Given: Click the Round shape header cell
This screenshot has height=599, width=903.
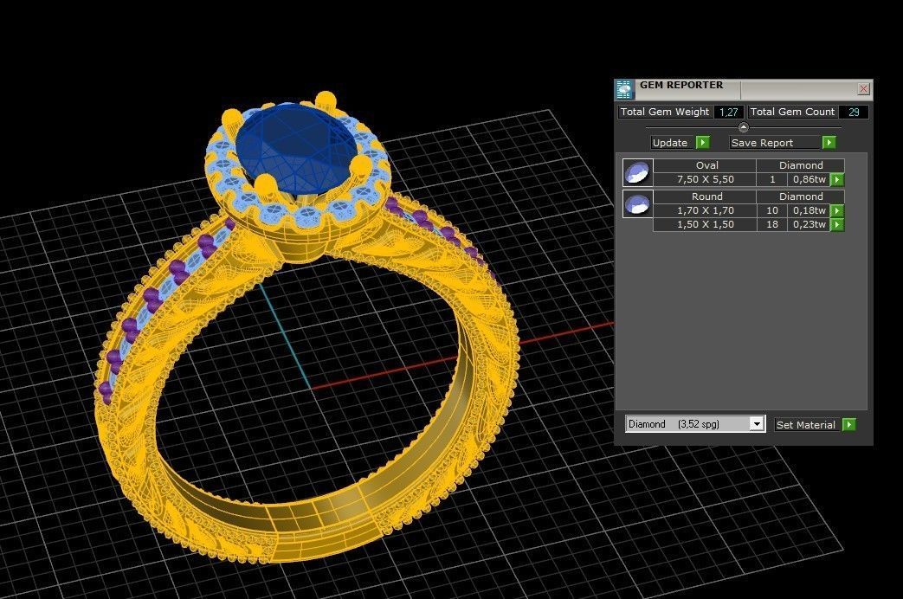Looking at the screenshot, I should tap(706, 196).
